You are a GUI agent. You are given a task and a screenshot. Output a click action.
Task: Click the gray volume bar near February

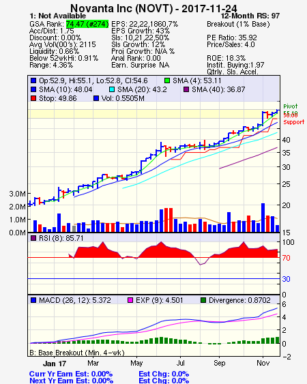[74, 228]
